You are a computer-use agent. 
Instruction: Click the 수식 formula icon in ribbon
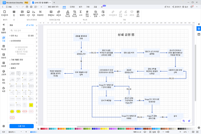click(81, 13)
